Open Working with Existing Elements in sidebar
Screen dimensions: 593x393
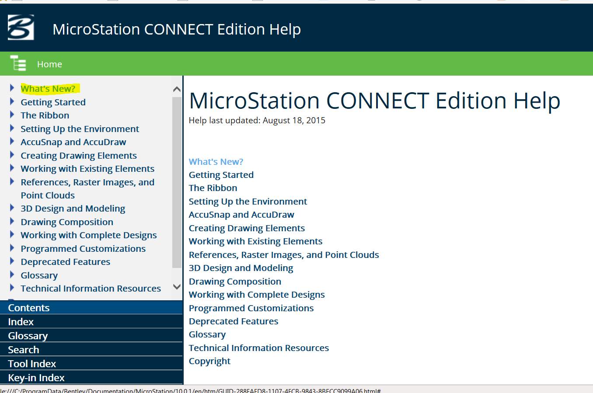point(87,169)
